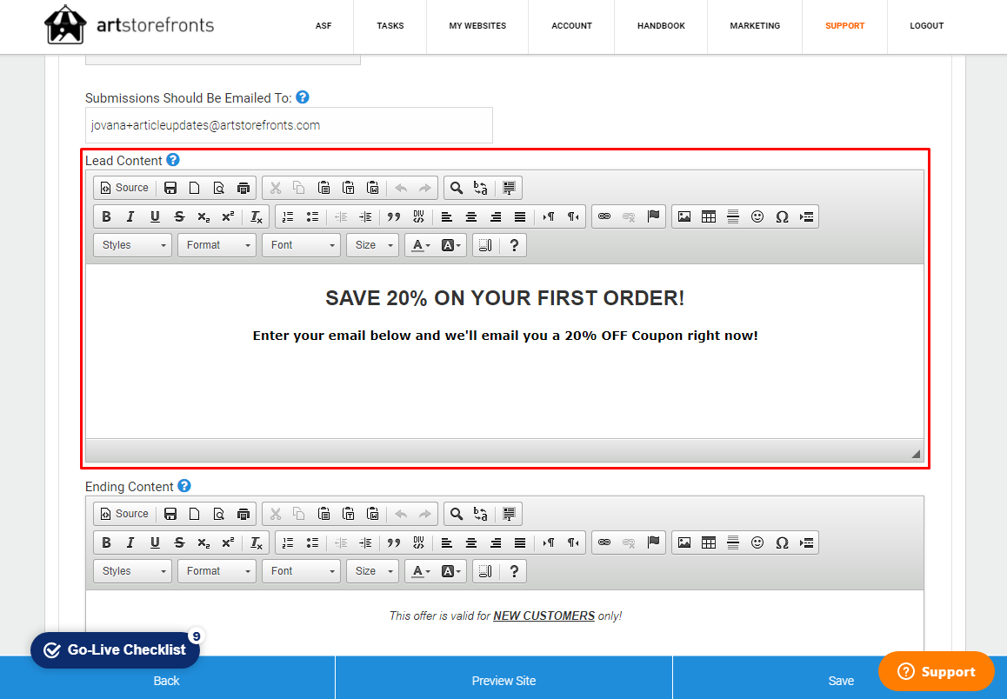This screenshot has height=699, width=1007.
Task: Click Remove Format in Lead Content editor
Action: 257,216
